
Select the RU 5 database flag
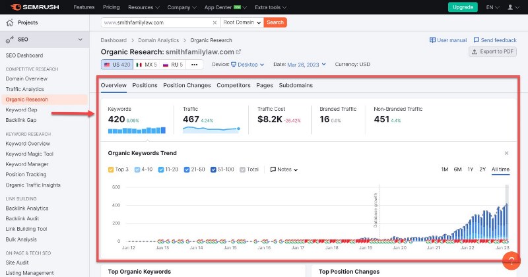pyautogui.click(x=173, y=65)
